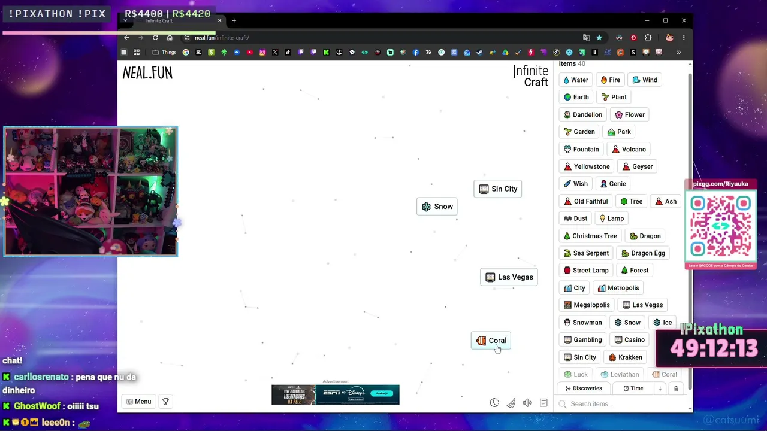Choose the Earth item in the sidebar
This screenshot has height=431, width=767.
pos(576,97)
